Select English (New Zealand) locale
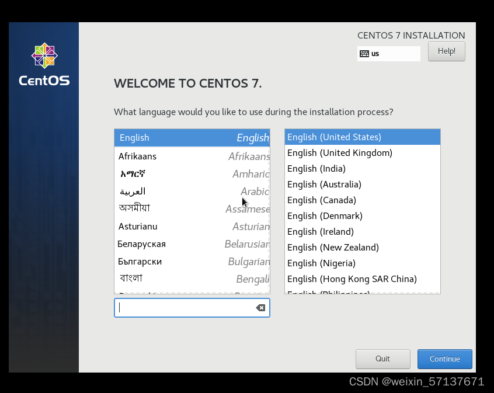The height and width of the screenshot is (393, 494). (362, 248)
